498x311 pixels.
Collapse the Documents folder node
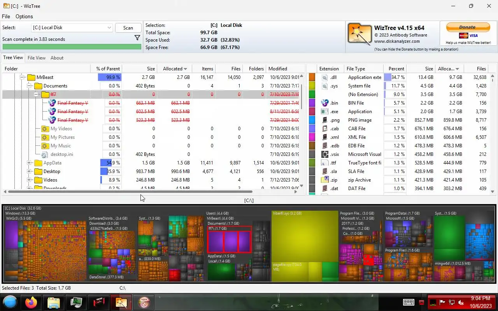pos(29,86)
